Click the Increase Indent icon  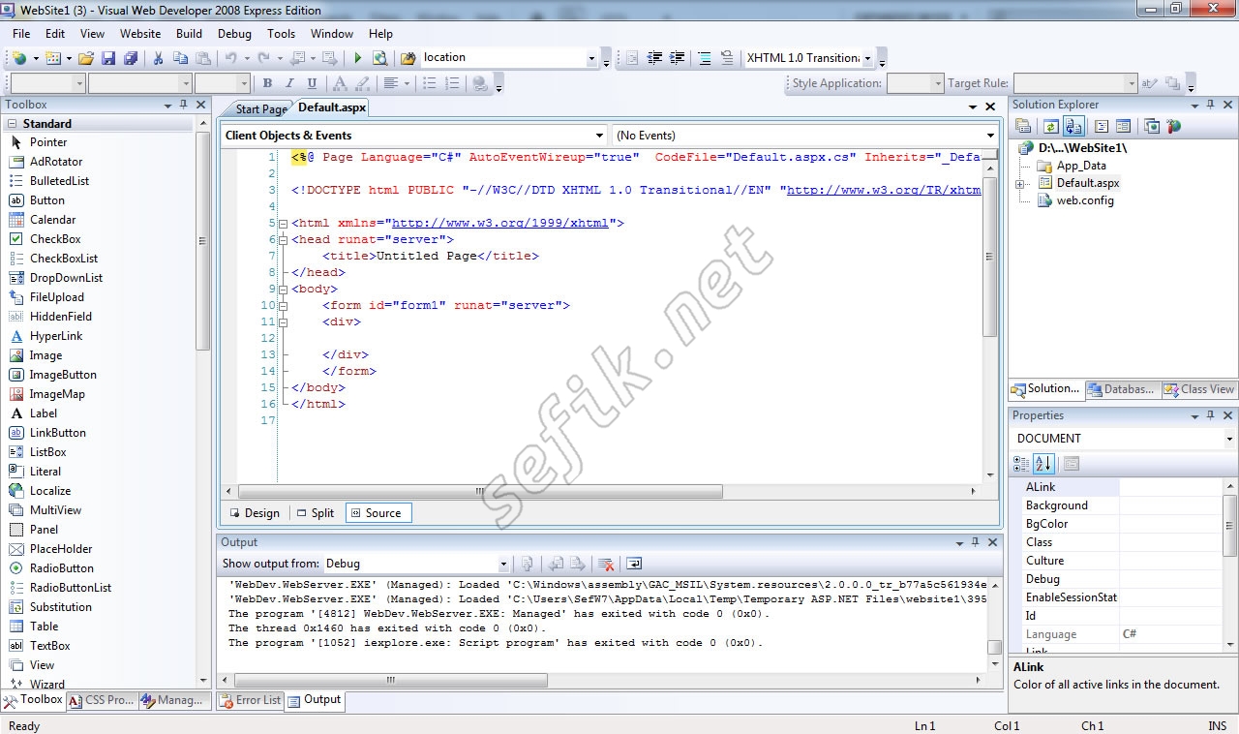tap(678, 58)
